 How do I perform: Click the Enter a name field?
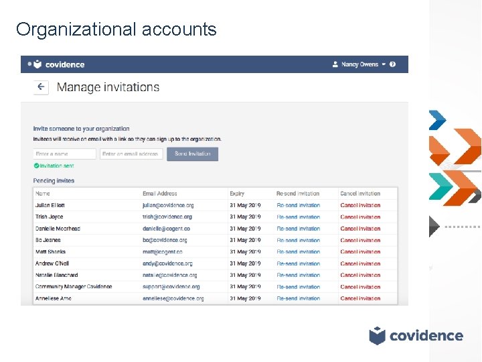coord(64,154)
